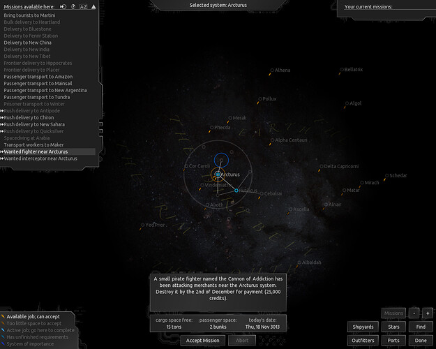
Task: Zoom in with the plus button
Action: [428, 313]
